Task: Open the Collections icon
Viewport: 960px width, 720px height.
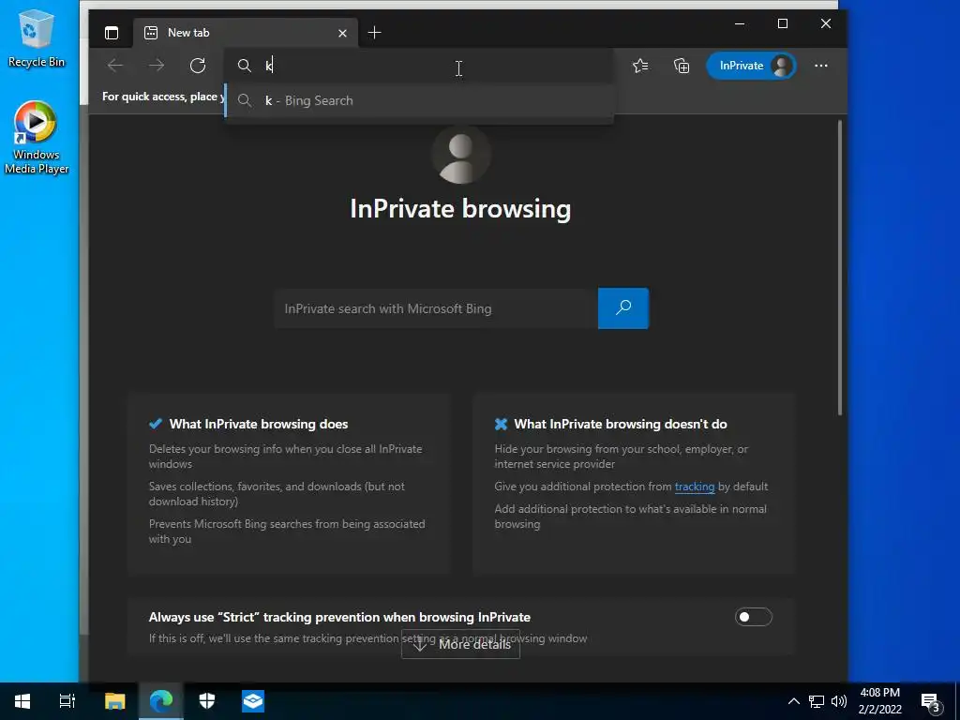Action: pos(682,66)
